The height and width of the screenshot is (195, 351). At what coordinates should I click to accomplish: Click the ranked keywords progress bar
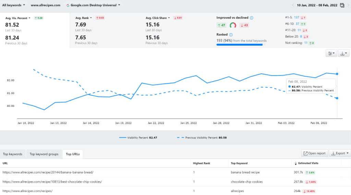[241, 45]
